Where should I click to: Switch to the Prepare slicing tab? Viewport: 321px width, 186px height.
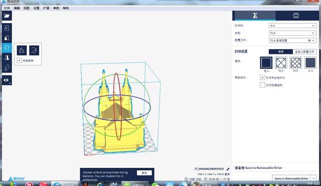[255, 16]
